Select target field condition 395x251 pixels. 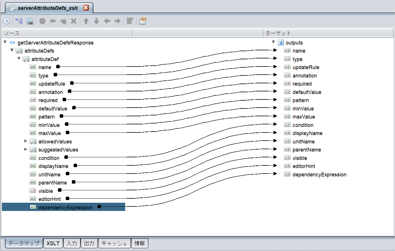[x=303, y=125]
